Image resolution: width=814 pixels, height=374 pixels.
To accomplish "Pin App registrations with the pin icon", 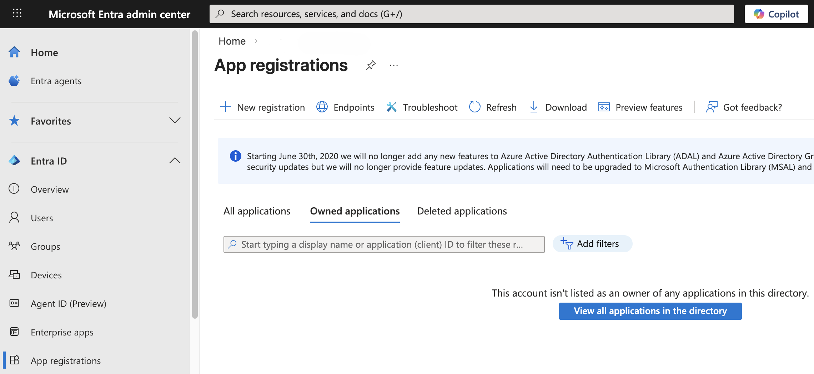I will point(371,65).
